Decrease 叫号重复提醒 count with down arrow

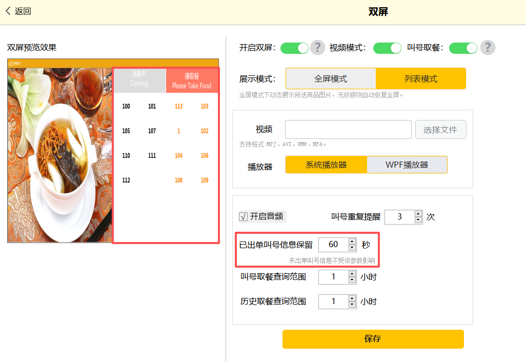[418, 220]
